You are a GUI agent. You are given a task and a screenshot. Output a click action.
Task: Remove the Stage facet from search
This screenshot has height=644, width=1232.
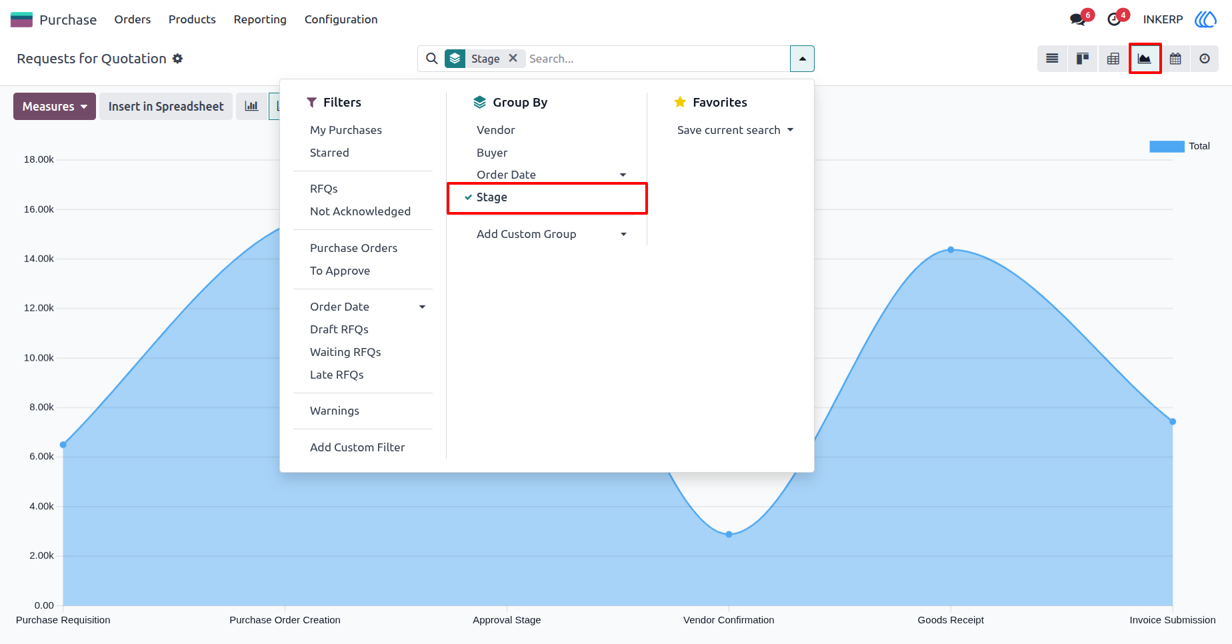tap(513, 58)
